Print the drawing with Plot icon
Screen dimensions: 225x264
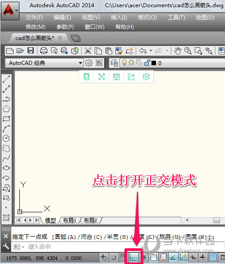click(x=44, y=51)
